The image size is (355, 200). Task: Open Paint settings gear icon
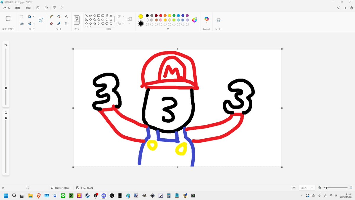(x=351, y=8)
